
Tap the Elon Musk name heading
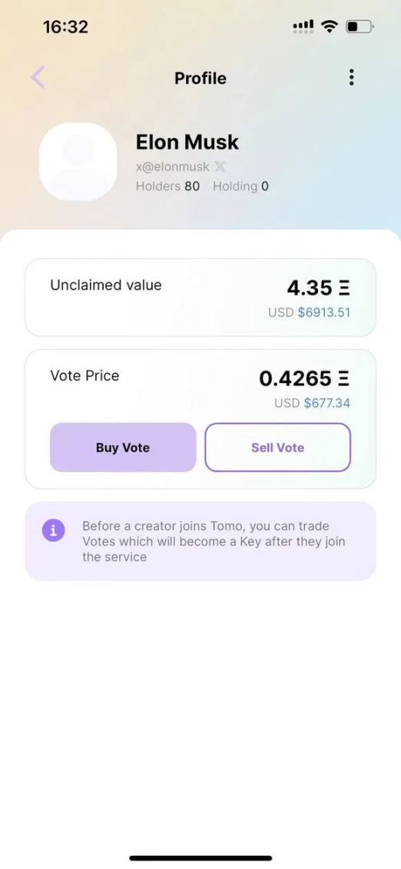(187, 142)
